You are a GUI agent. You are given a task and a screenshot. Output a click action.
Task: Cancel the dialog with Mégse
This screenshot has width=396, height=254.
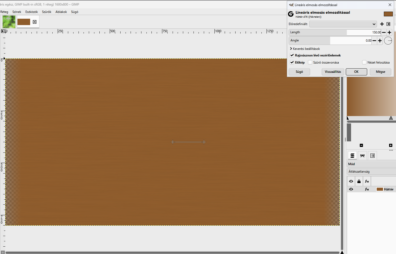tap(380, 72)
